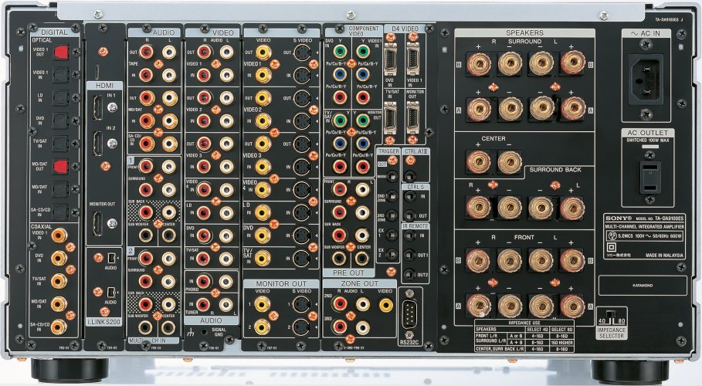Click the SPEAKERS section header label
702x386 pixels.
[x=524, y=34]
